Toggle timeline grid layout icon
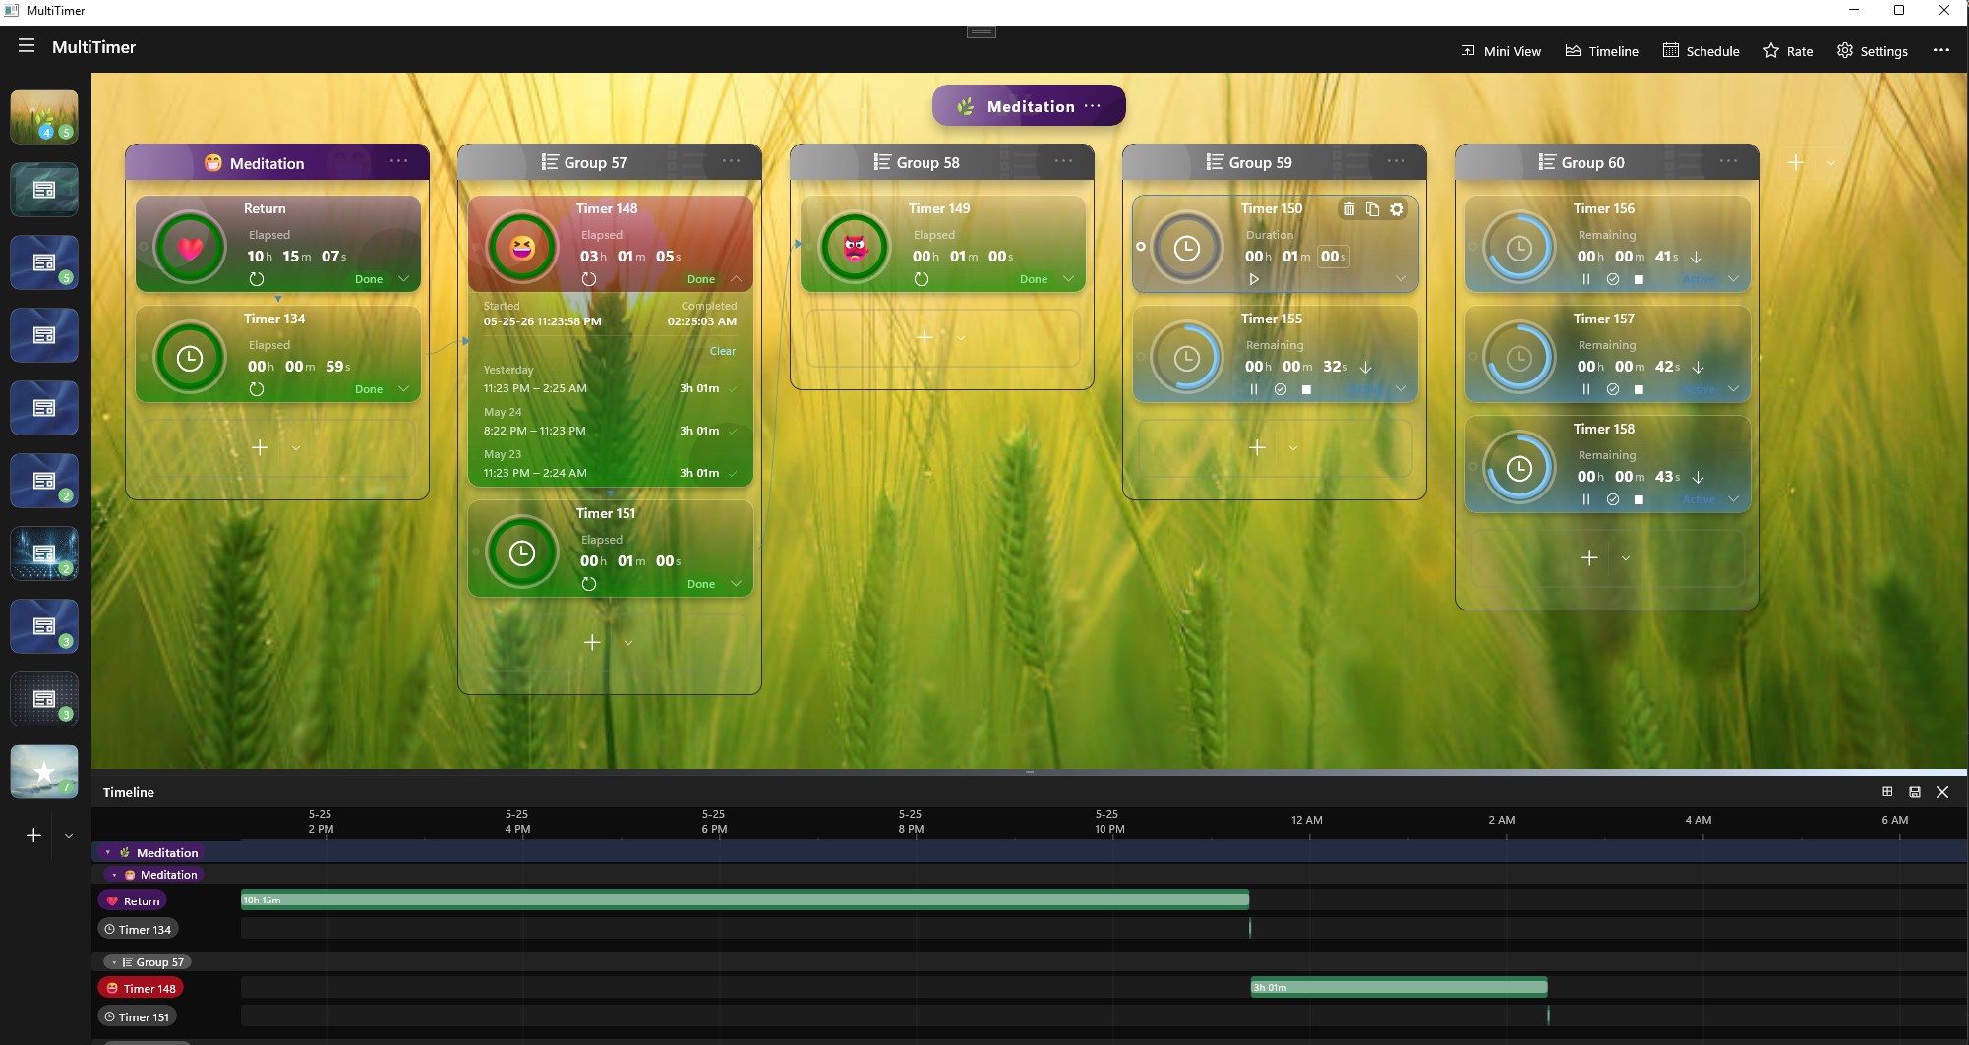 (x=1887, y=792)
